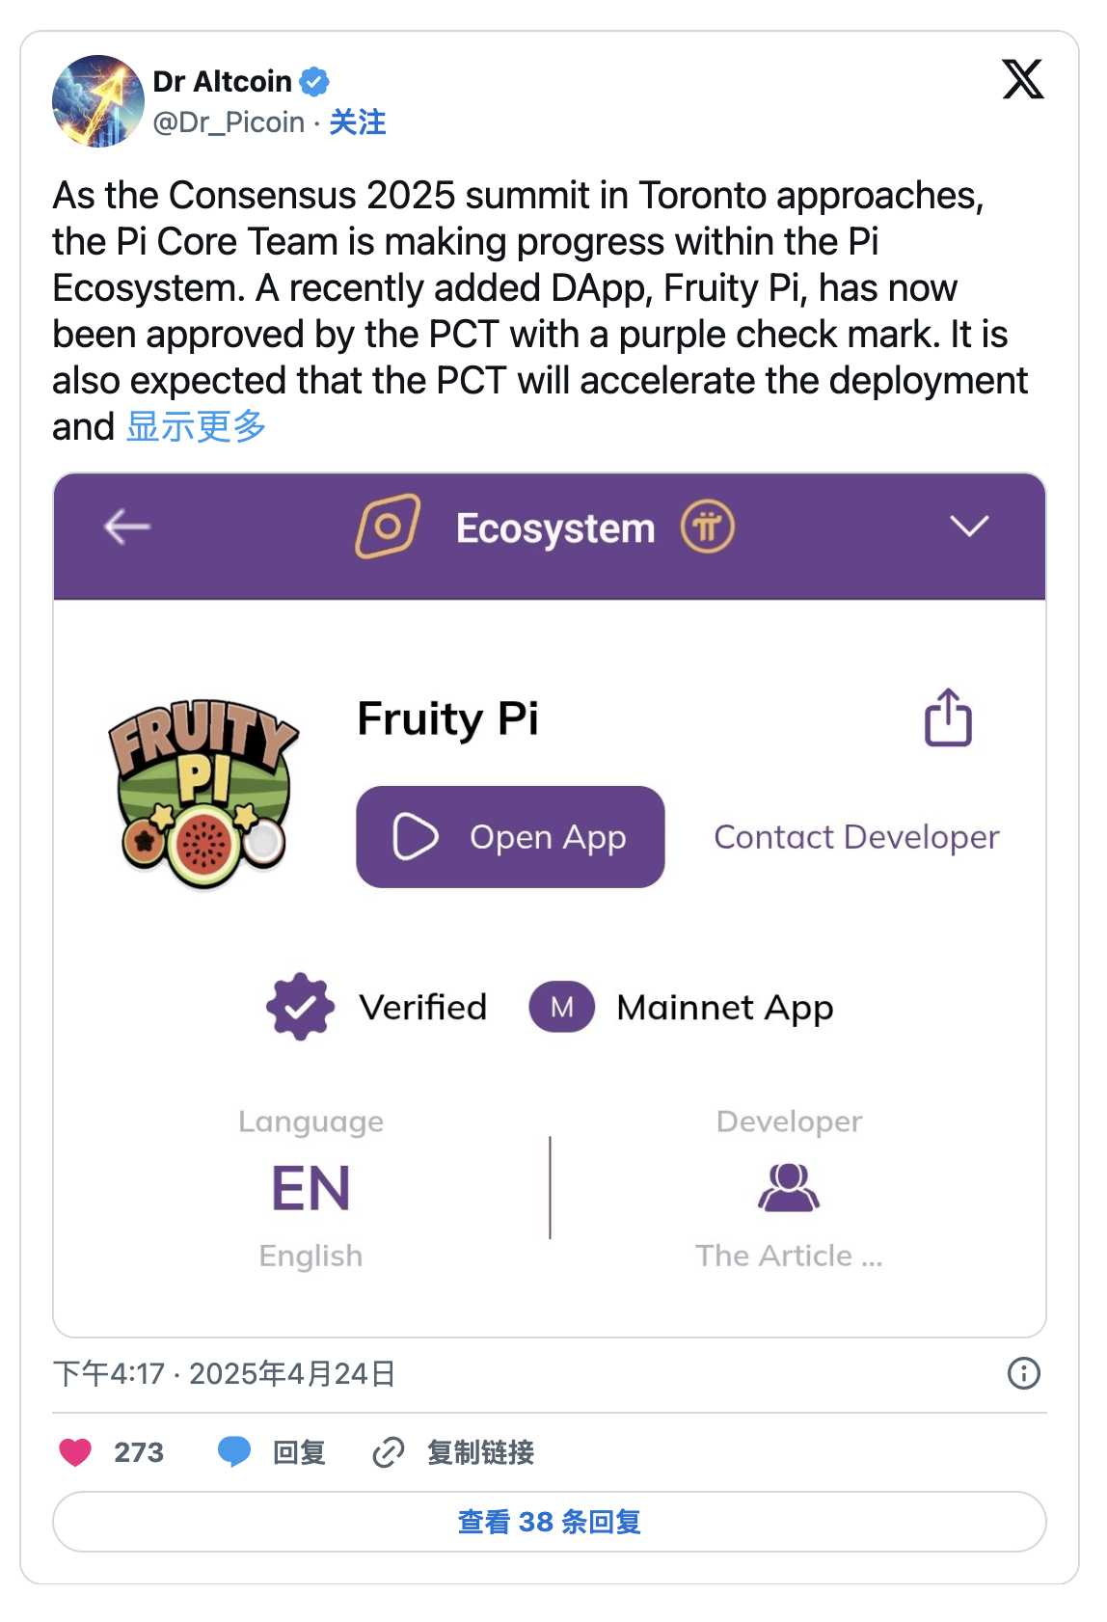Image resolution: width=1107 pixels, height=1622 pixels.
Task: Click the Ecosystem browser logo icon
Action: tap(388, 527)
